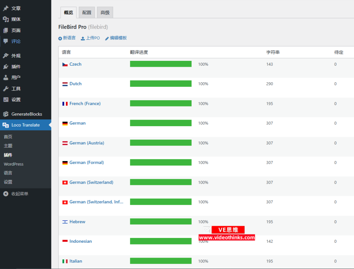Open the German (Formal) translation
Viewport: 354px width, 269px height.
click(x=87, y=163)
